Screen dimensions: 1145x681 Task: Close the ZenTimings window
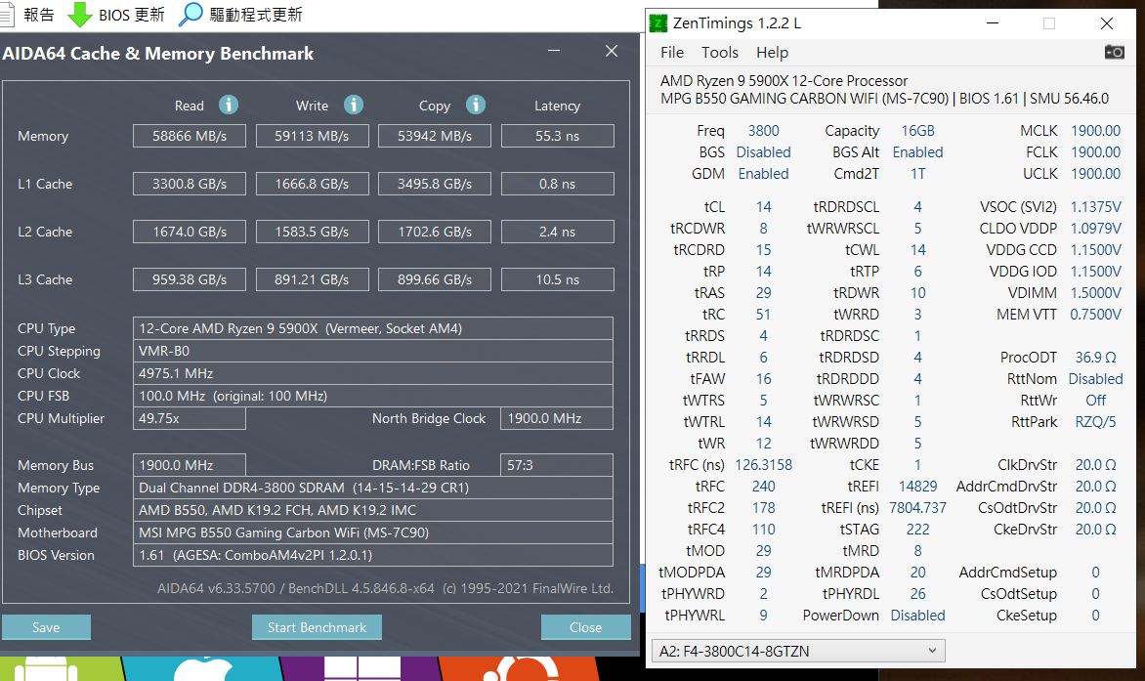1106,23
